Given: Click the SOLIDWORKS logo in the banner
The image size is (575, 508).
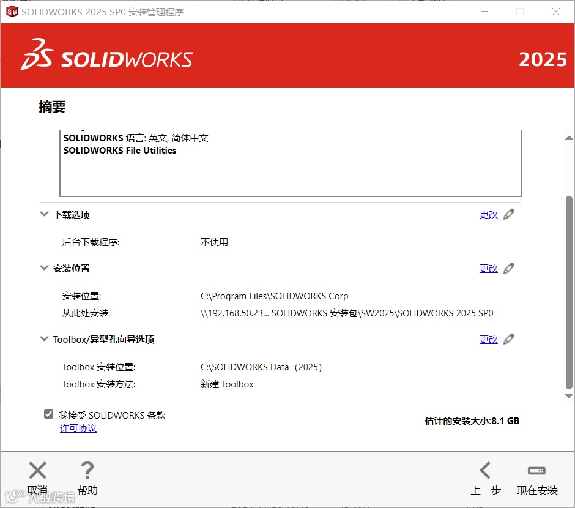Looking at the screenshot, I should coord(106,55).
